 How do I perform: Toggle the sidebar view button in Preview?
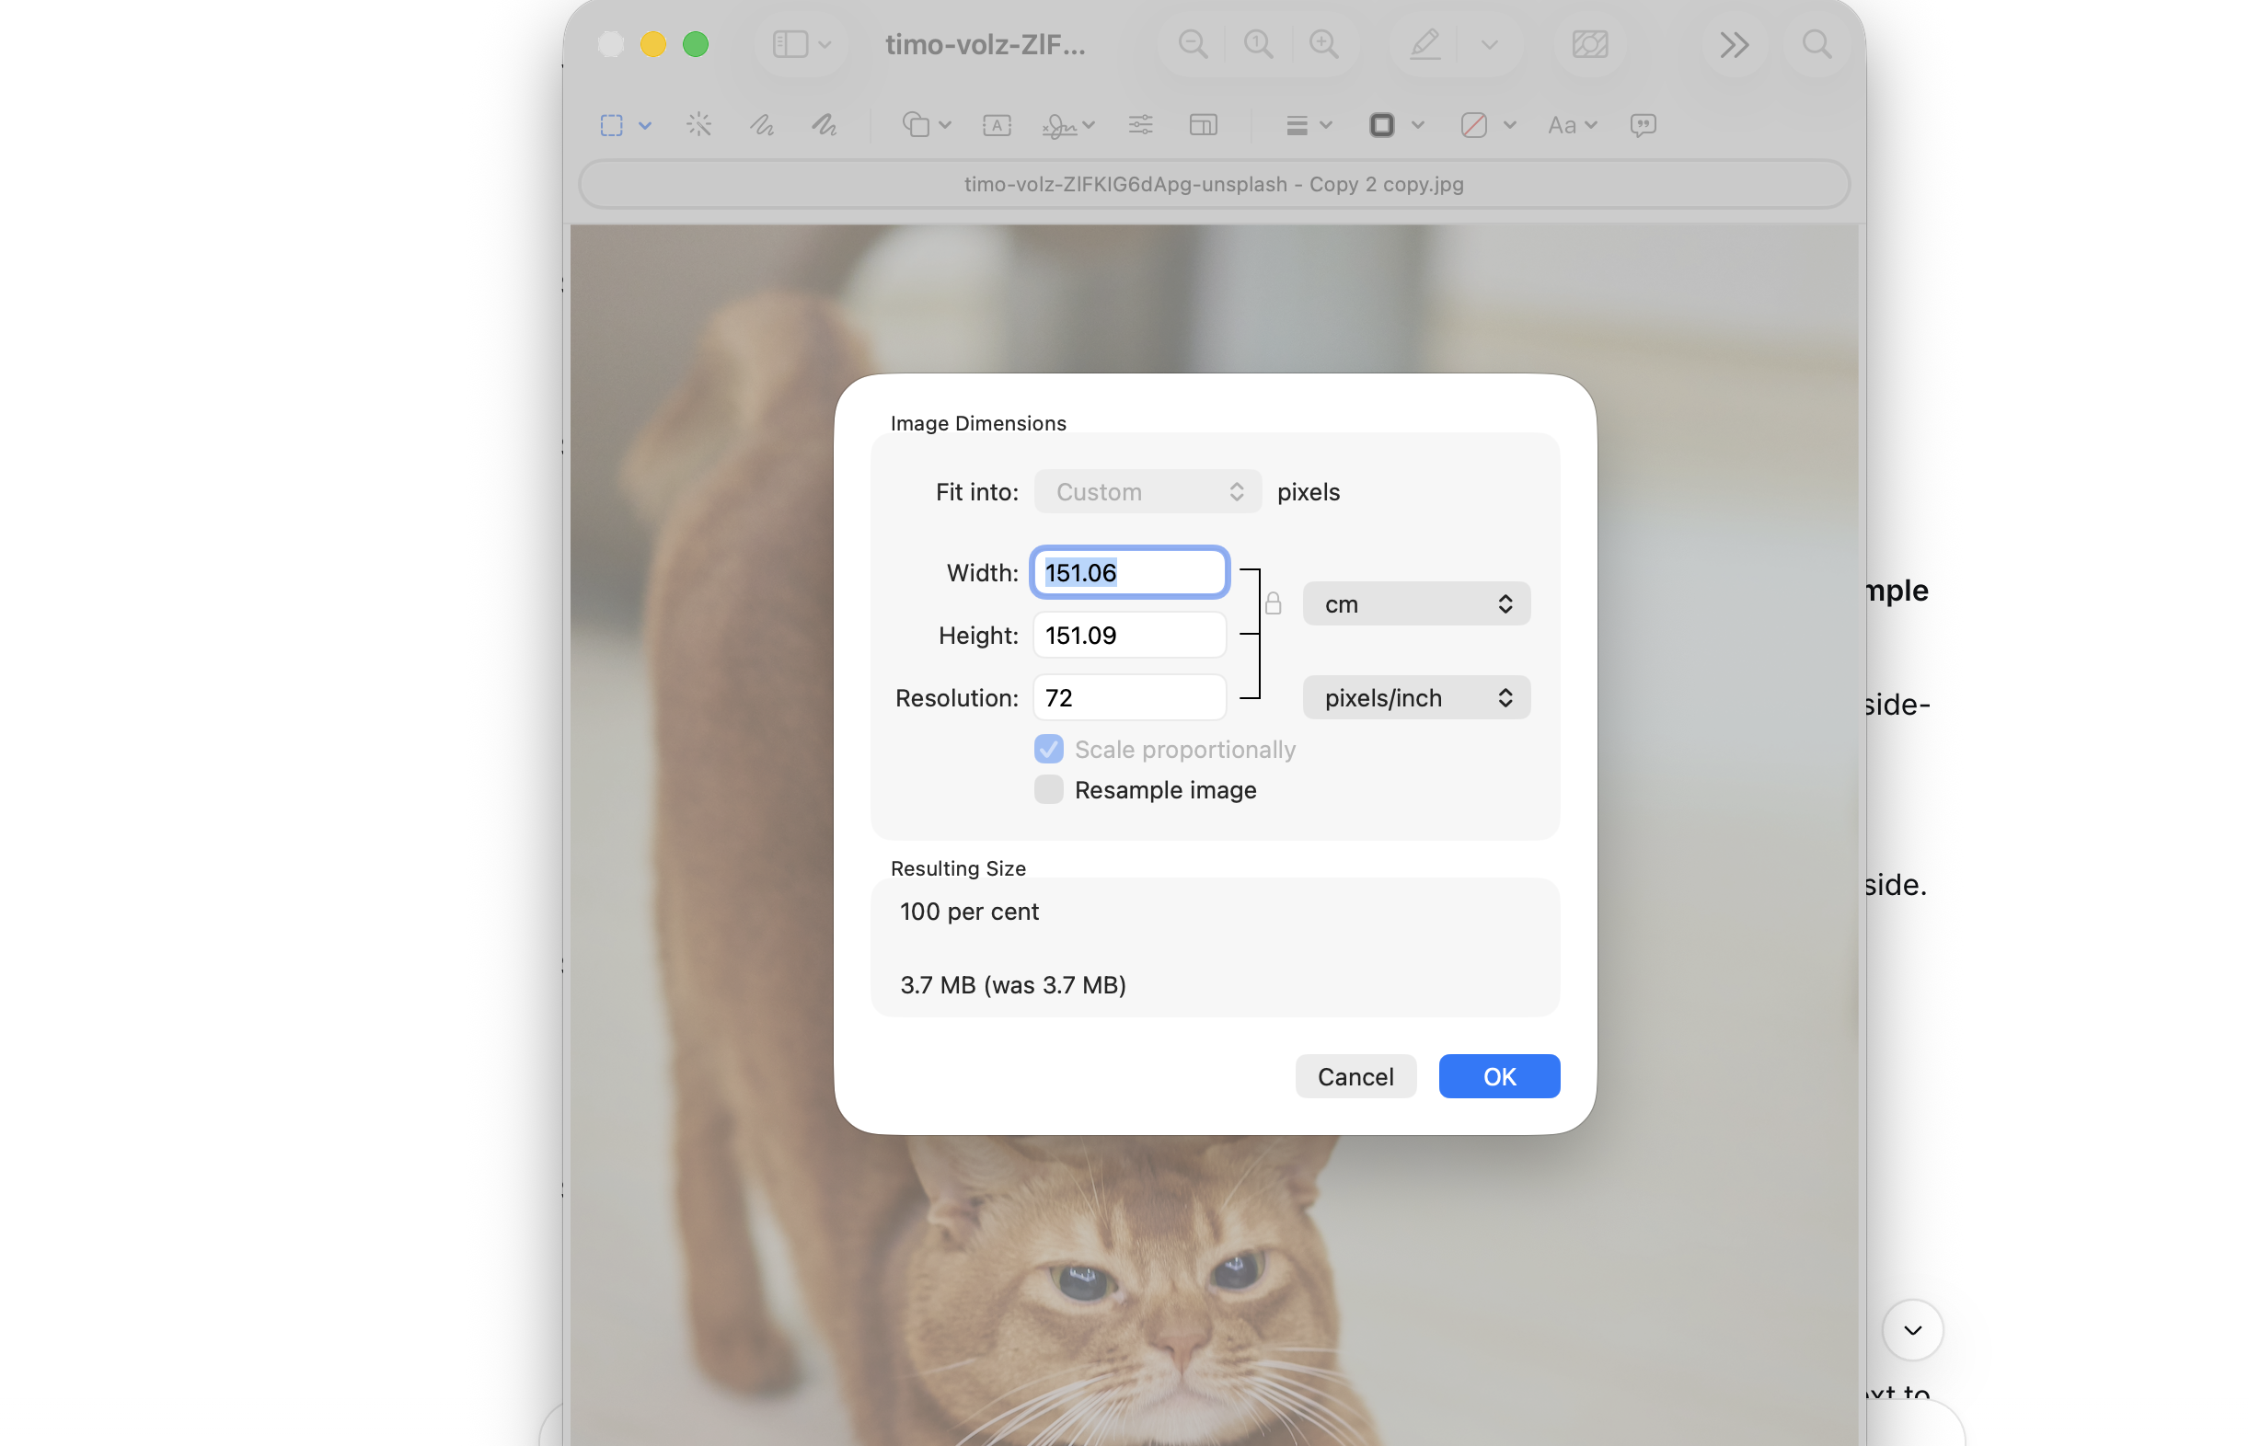coord(789,44)
